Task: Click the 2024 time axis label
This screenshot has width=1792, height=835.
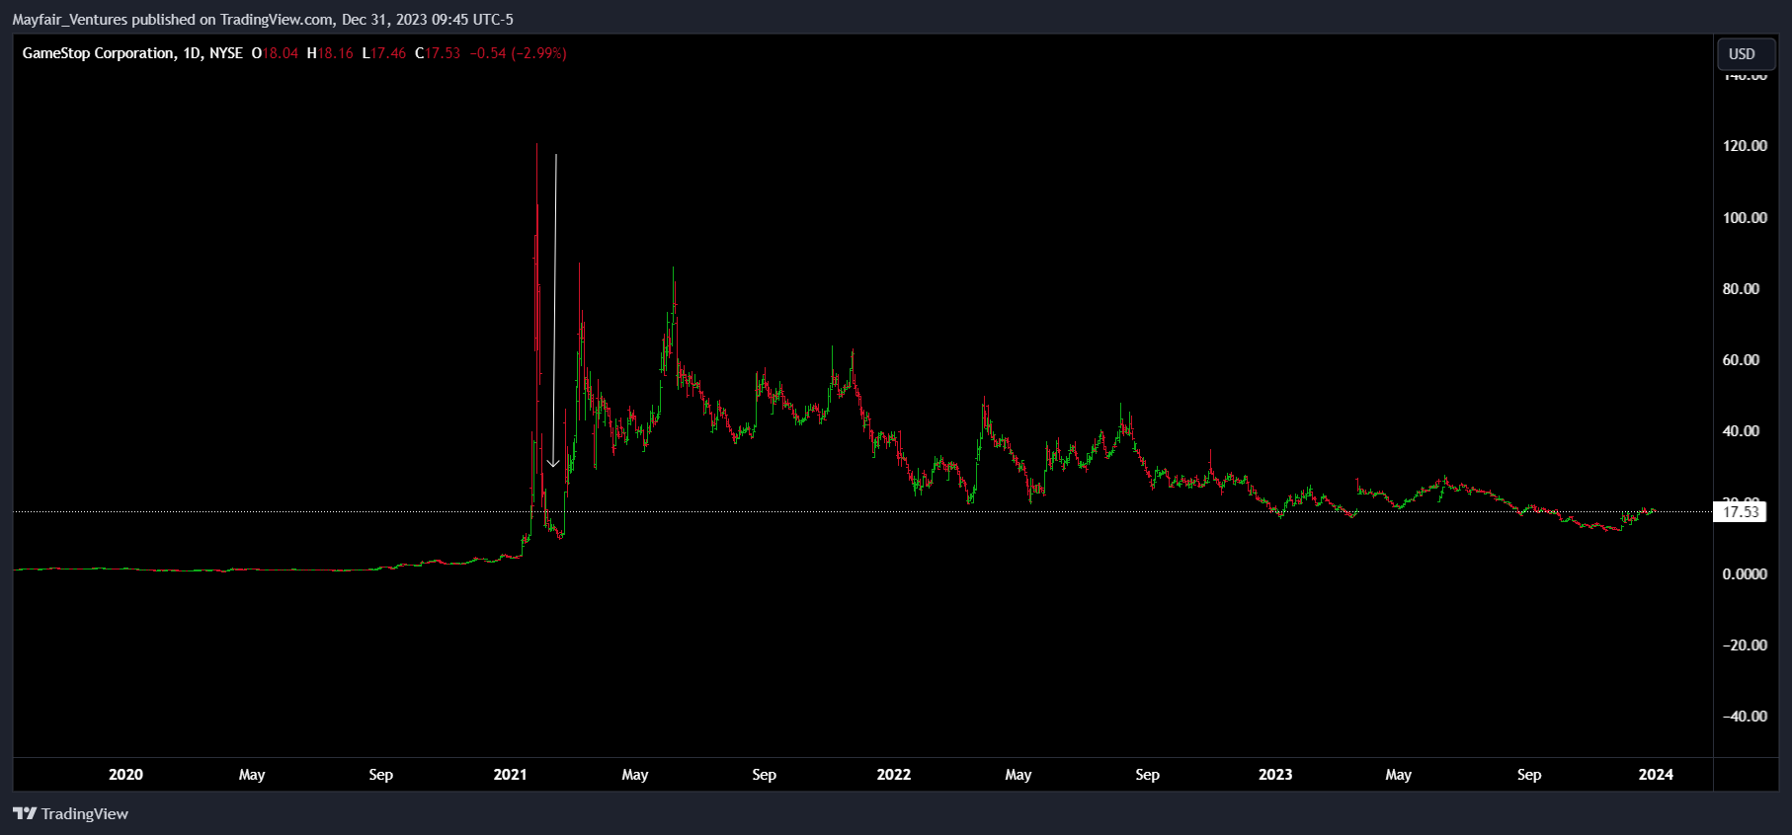Action: click(1656, 775)
